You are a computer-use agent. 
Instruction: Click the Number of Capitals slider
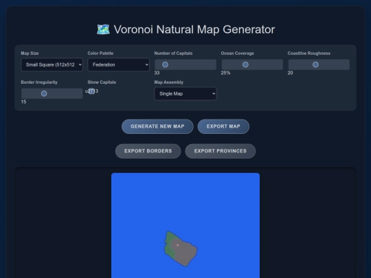(x=185, y=65)
